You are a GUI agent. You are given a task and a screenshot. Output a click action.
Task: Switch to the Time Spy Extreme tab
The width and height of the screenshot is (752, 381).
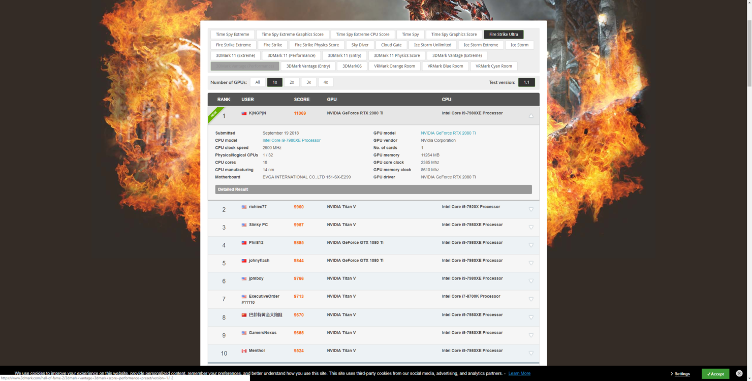pos(232,35)
